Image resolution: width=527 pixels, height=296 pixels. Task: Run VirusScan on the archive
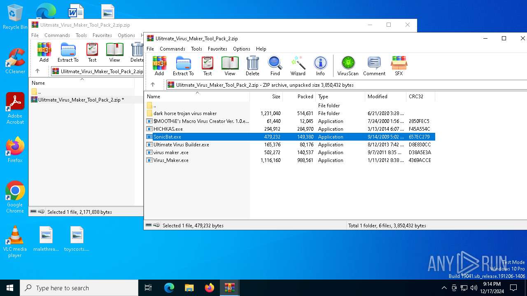(348, 66)
